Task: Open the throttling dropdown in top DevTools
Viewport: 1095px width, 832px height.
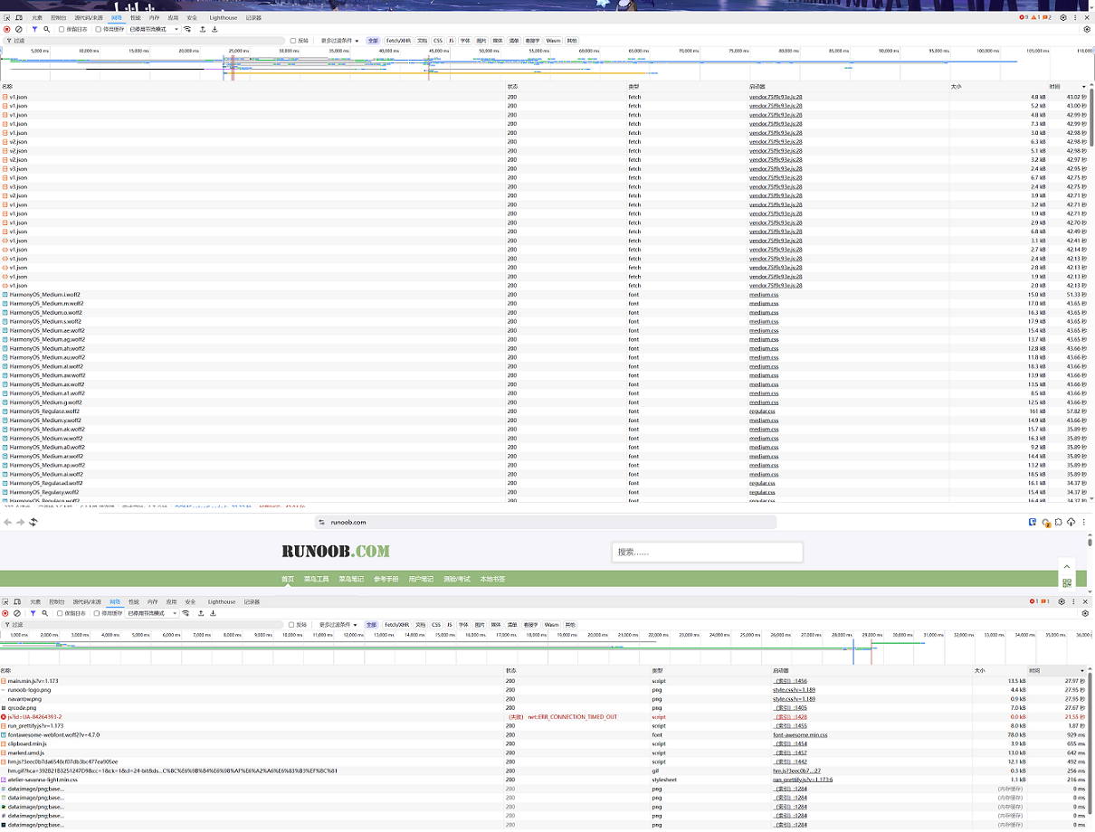Action: click(154, 29)
